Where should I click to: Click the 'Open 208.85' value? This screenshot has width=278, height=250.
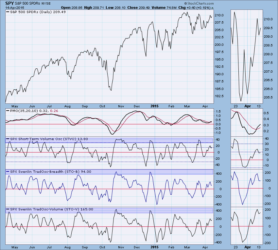(x=72, y=8)
